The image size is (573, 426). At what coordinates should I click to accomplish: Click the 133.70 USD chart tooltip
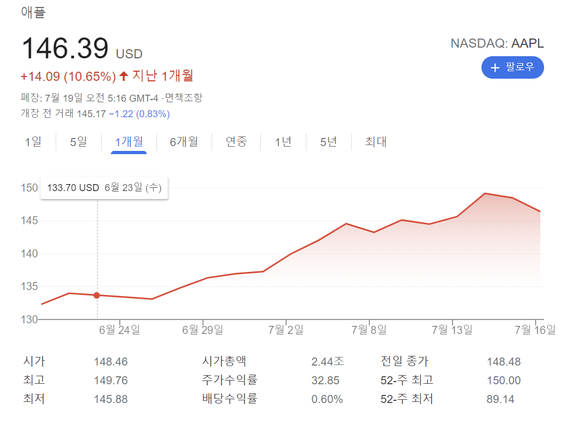(104, 188)
